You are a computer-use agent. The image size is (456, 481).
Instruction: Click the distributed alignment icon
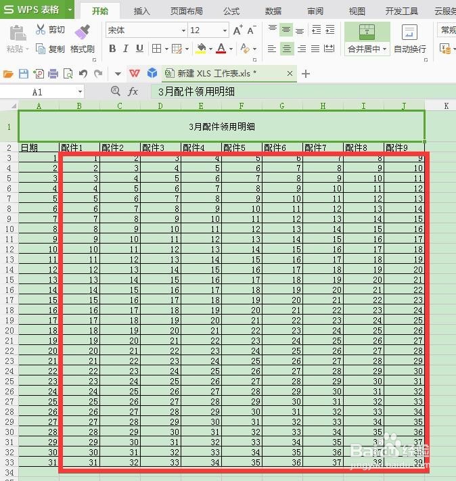tap(329, 49)
